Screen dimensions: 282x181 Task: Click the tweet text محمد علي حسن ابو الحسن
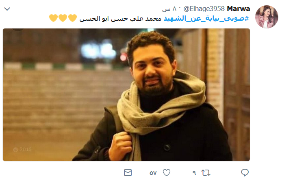click(120, 19)
